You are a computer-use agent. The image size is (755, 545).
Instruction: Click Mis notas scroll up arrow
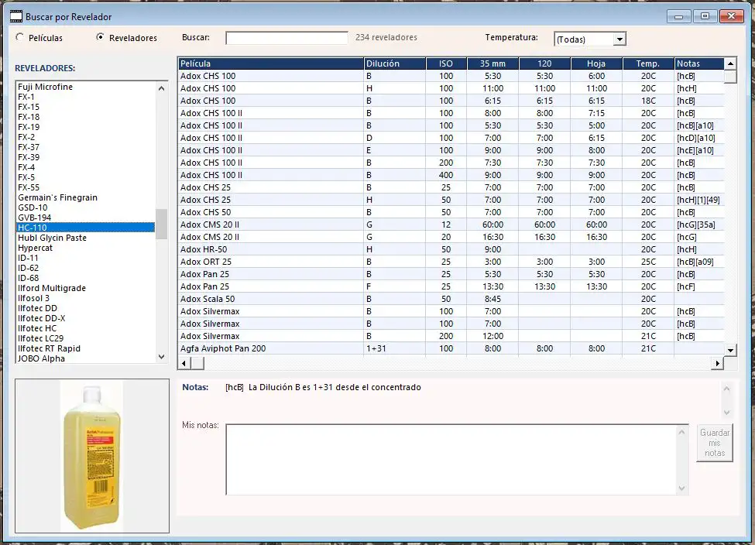pyautogui.click(x=681, y=432)
